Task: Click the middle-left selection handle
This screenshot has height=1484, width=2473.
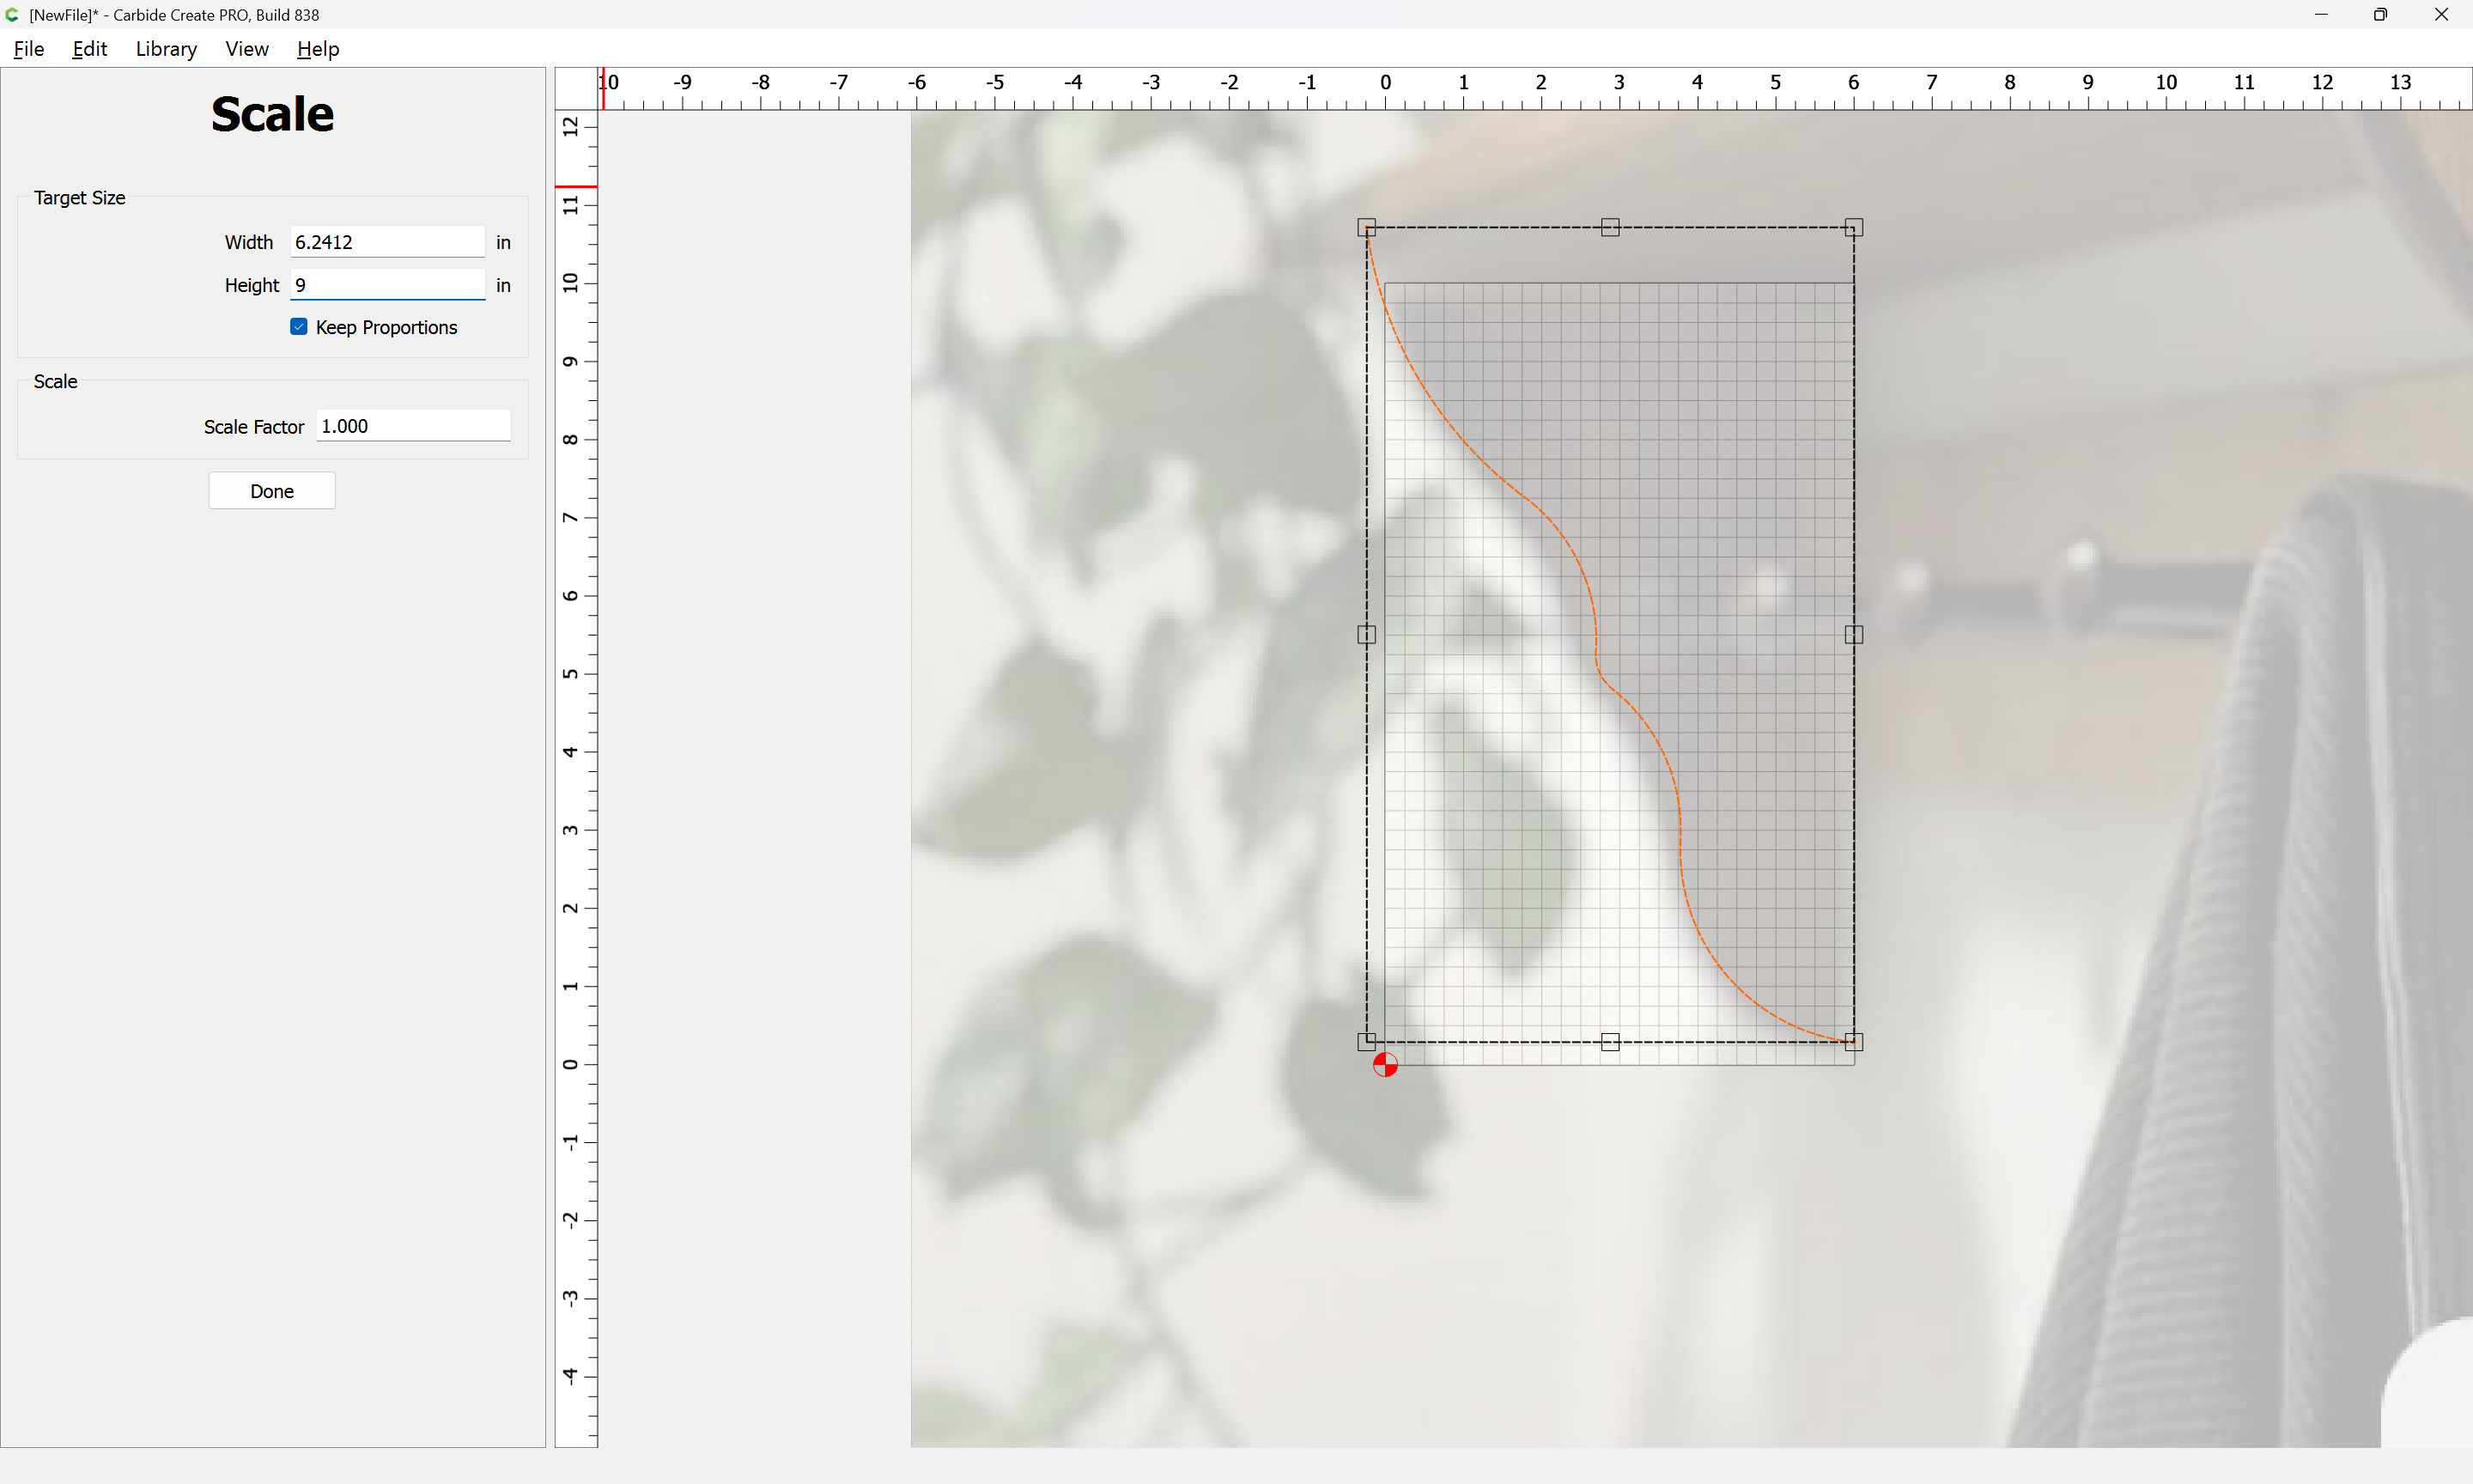Action: (x=1366, y=634)
